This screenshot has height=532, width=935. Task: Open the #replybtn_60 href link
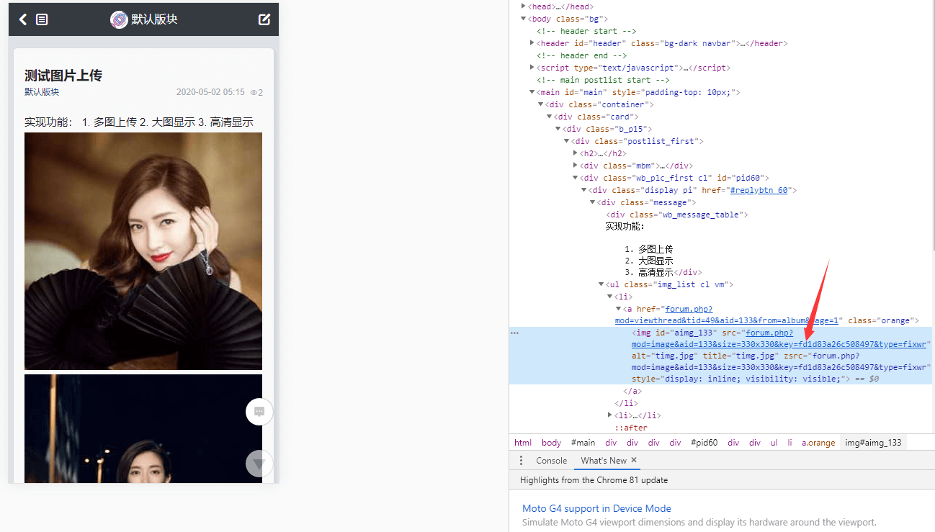pyautogui.click(x=760, y=190)
